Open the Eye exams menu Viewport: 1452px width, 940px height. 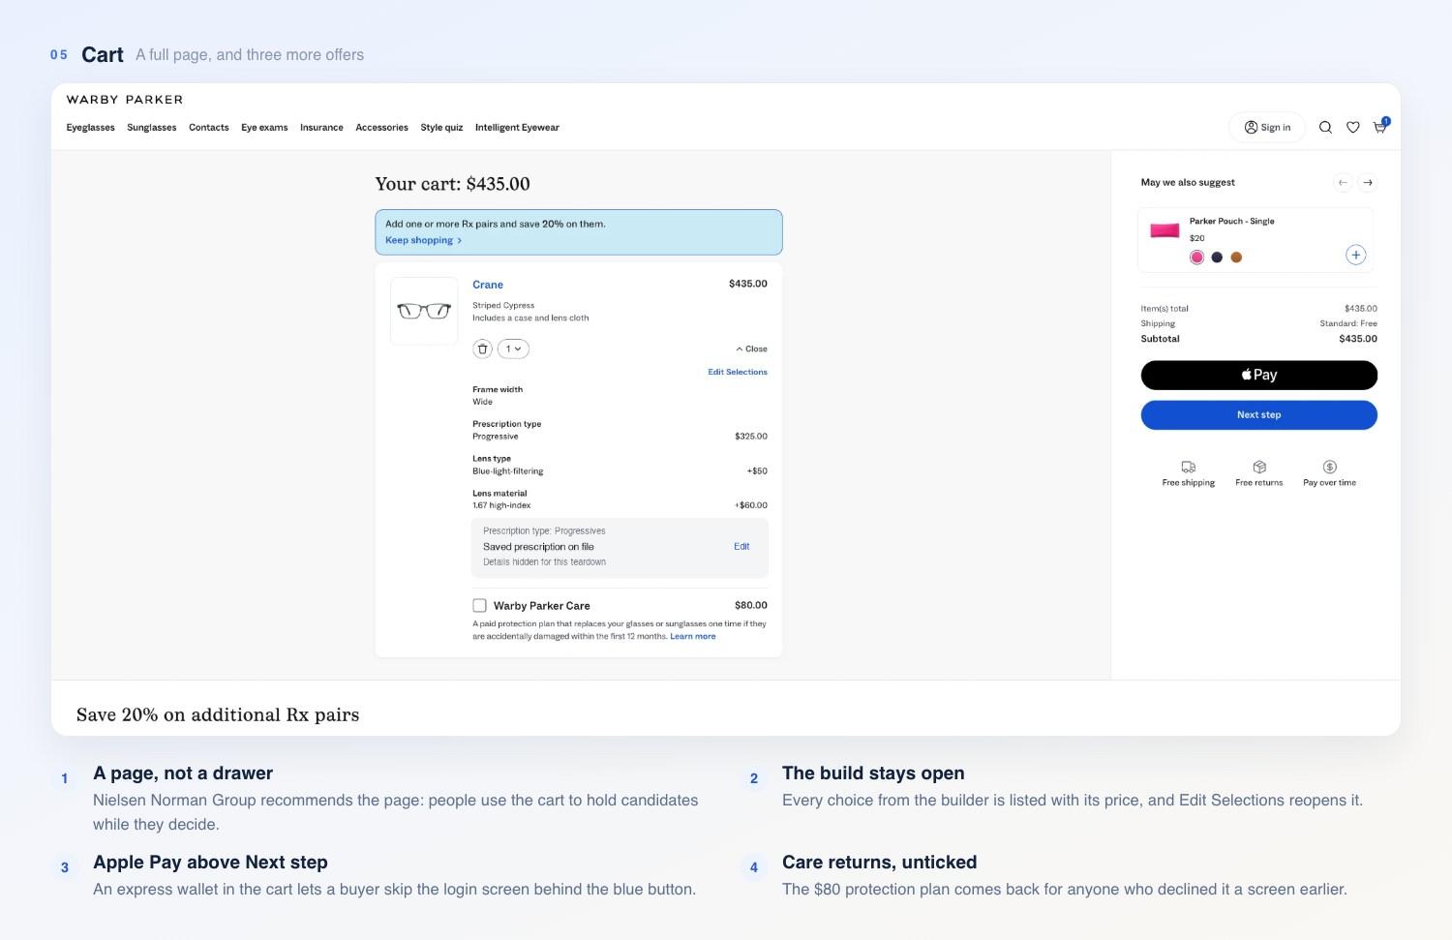[264, 128]
